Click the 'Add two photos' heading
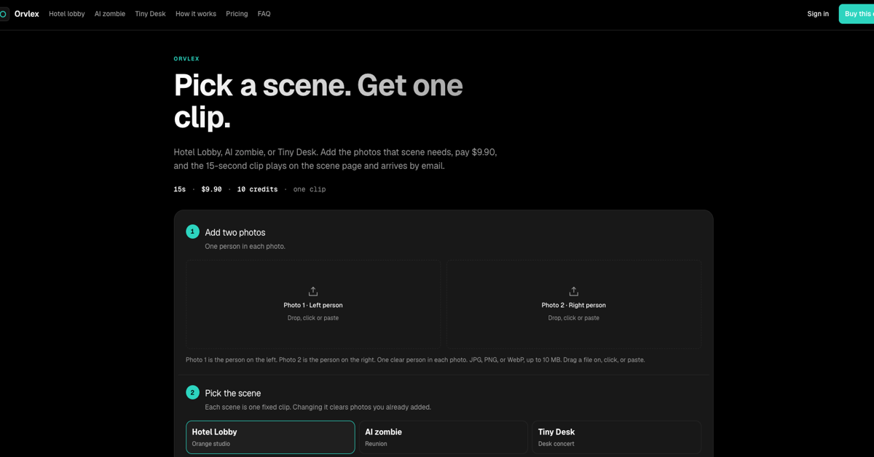Image resolution: width=874 pixels, height=457 pixels. [x=235, y=232]
